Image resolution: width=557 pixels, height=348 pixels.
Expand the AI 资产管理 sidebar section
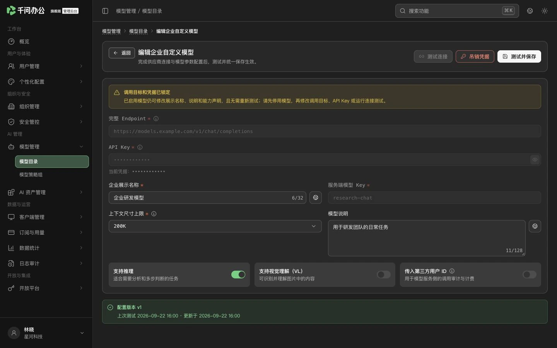pyautogui.click(x=46, y=192)
